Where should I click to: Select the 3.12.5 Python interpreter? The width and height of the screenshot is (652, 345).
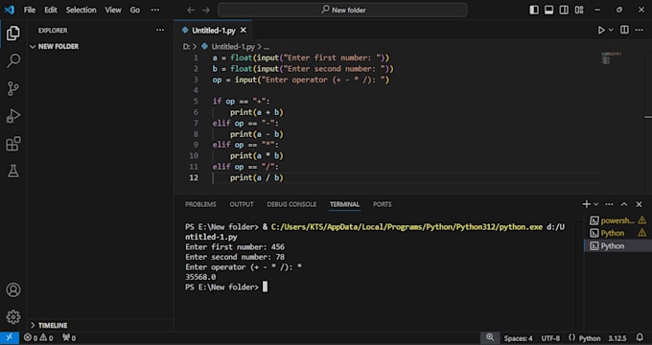(x=617, y=338)
